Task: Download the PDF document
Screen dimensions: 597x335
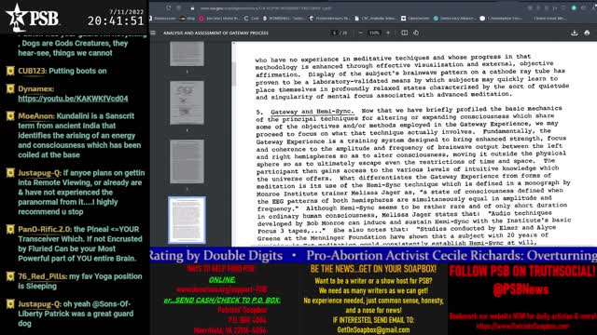Action: [x=575, y=33]
